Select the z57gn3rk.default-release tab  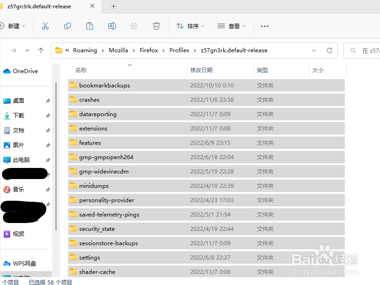[x=39, y=6]
